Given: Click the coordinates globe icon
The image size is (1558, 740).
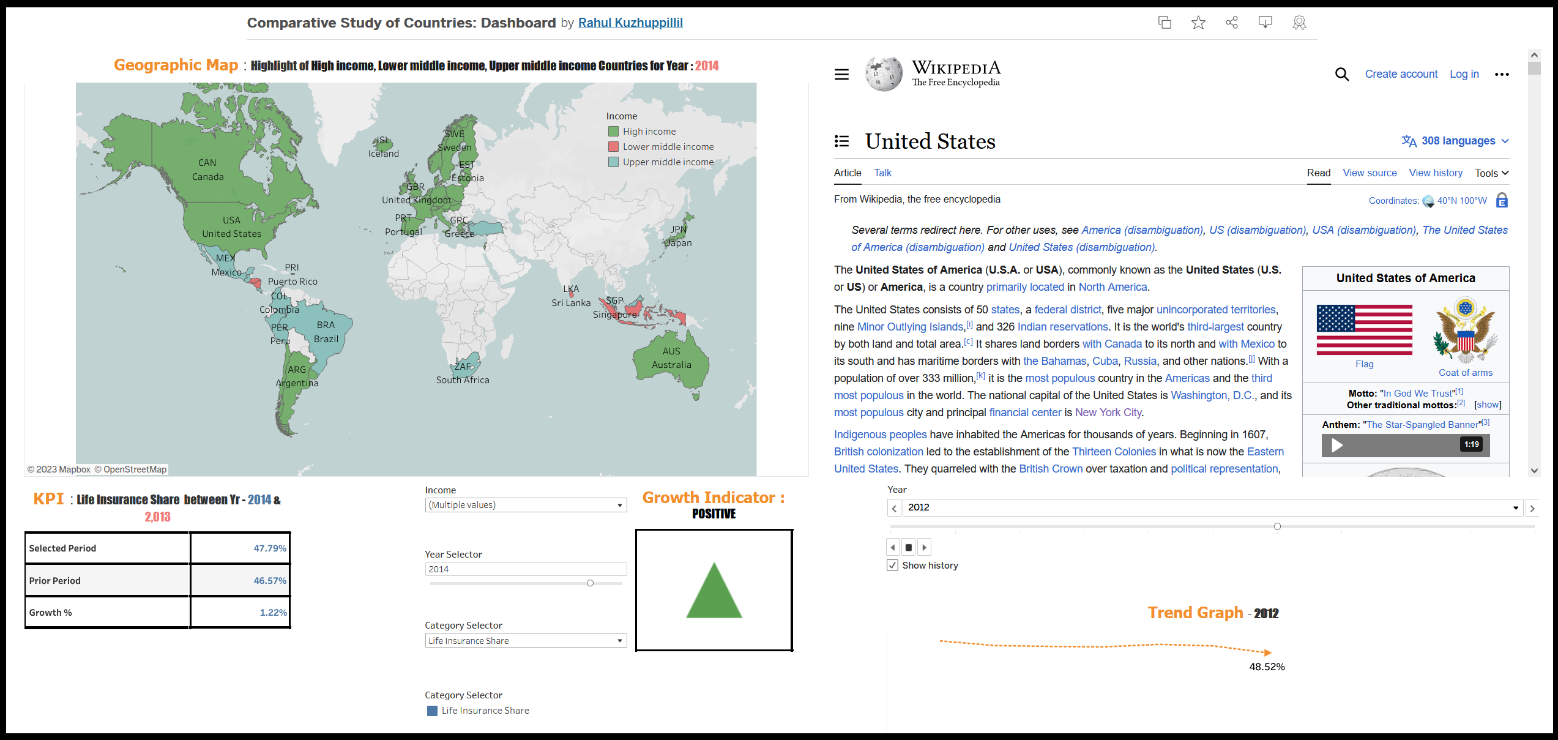Looking at the screenshot, I should click(1428, 201).
